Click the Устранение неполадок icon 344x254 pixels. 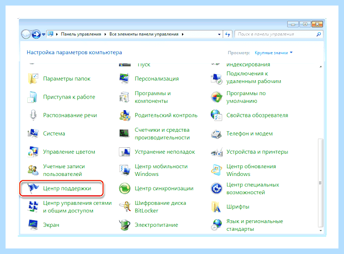click(x=124, y=152)
